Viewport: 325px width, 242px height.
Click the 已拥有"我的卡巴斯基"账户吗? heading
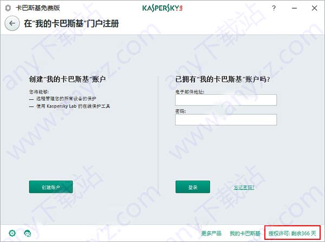point(223,79)
